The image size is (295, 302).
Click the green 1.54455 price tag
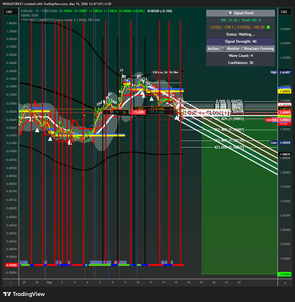(285, 274)
